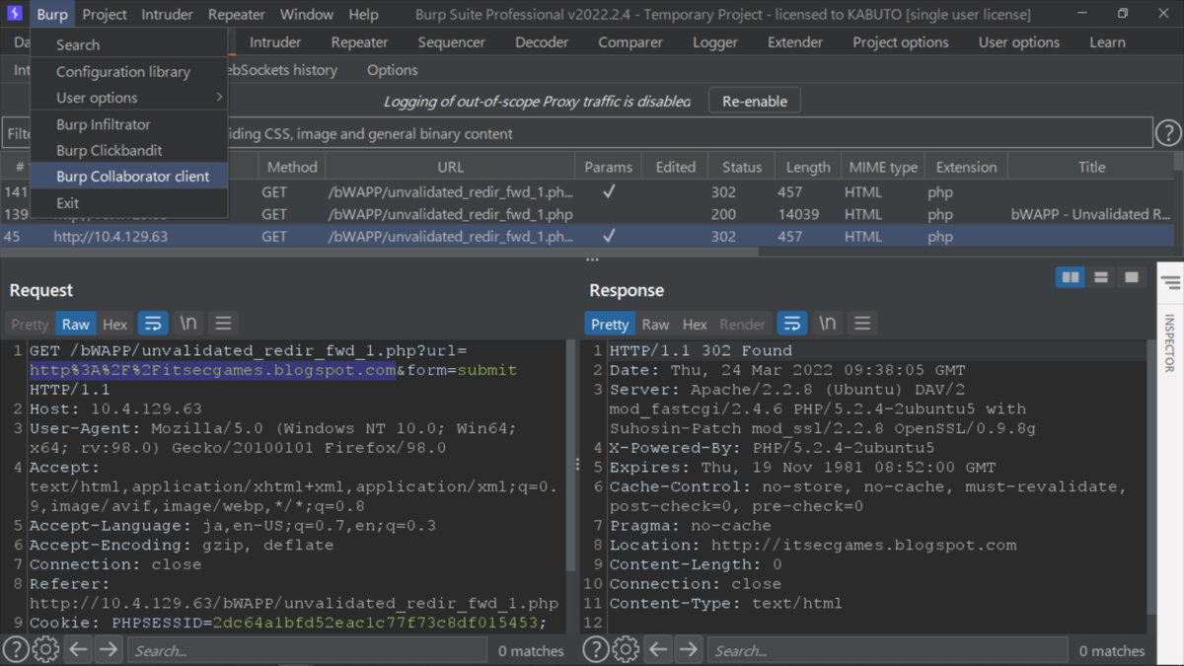1184x666 pixels.
Task: Switch to the Sequencer tab
Action: point(451,42)
